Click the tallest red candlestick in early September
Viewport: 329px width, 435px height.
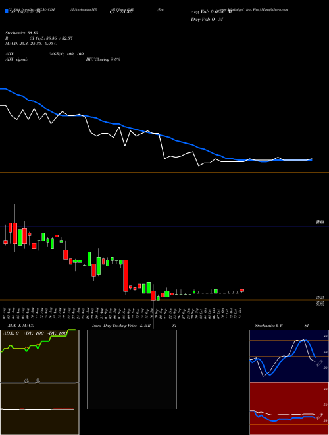[126, 275]
